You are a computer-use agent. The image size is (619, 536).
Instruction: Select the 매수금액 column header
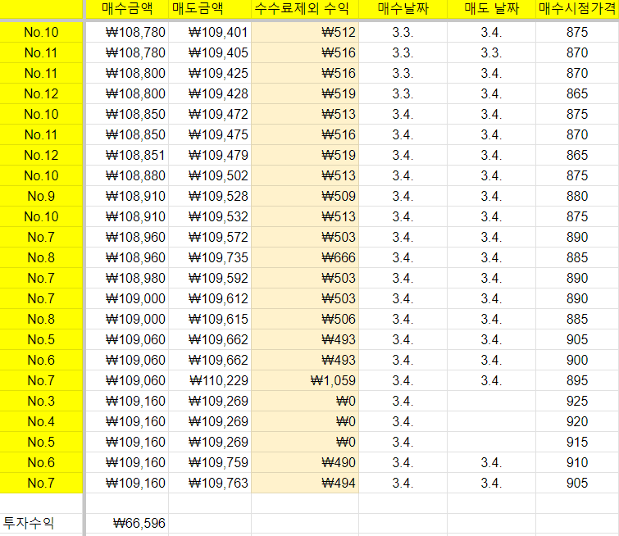[127, 9]
